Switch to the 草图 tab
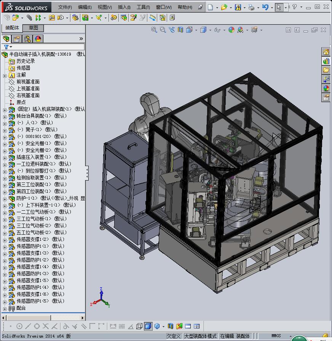Image resolution: width=332 pixels, height=341 pixels. [x=33, y=28]
